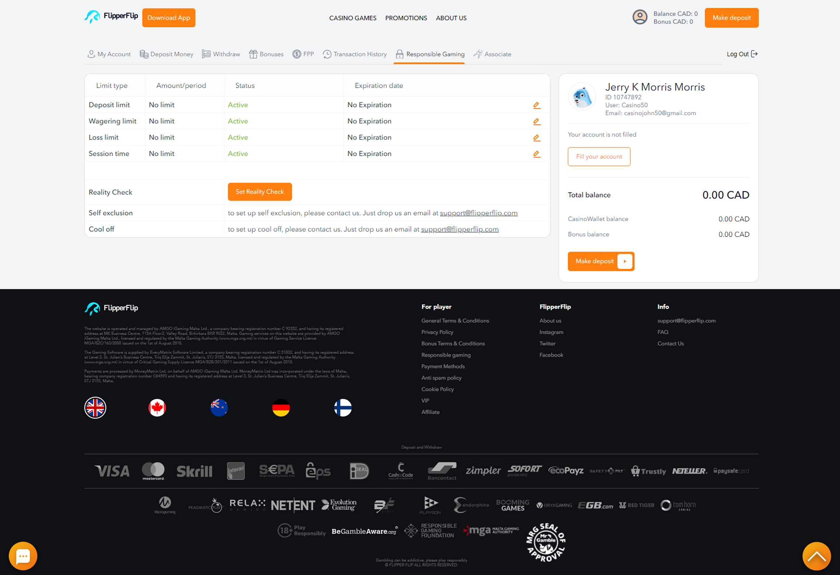Image resolution: width=840 pixels, height=575 pixels.
Task: Switch to the Deposit Money tab
Action: click(x=167, y=54)
